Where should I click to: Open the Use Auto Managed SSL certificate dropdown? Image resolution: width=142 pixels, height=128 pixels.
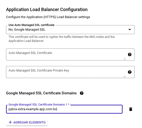(x=70, y=30)
